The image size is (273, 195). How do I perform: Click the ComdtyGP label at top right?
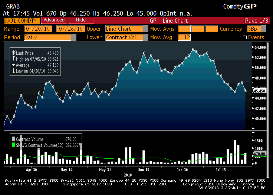[240, 6]
